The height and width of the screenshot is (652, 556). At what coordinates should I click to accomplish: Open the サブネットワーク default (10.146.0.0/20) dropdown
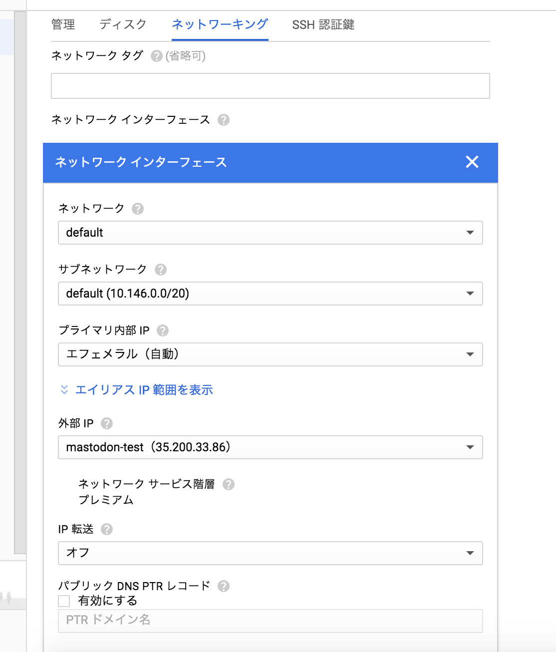coord(270,294)
